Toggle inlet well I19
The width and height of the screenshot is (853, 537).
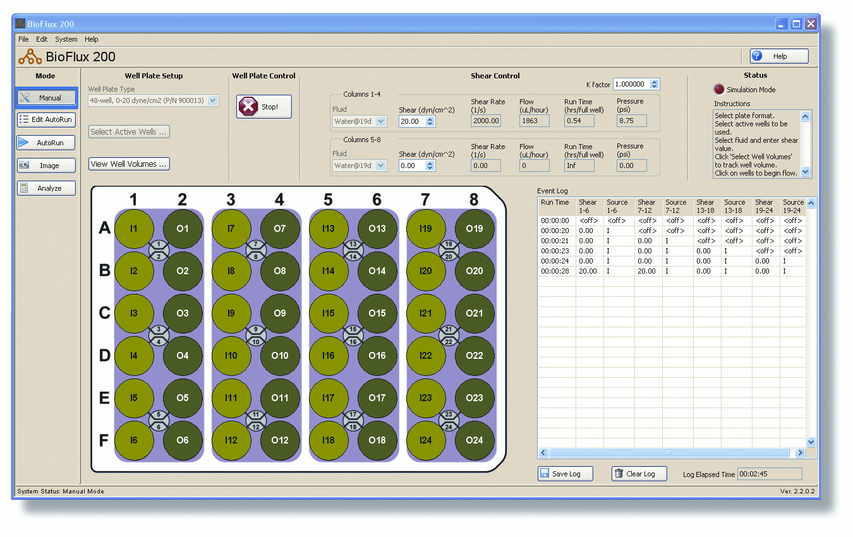click(426, 229)
